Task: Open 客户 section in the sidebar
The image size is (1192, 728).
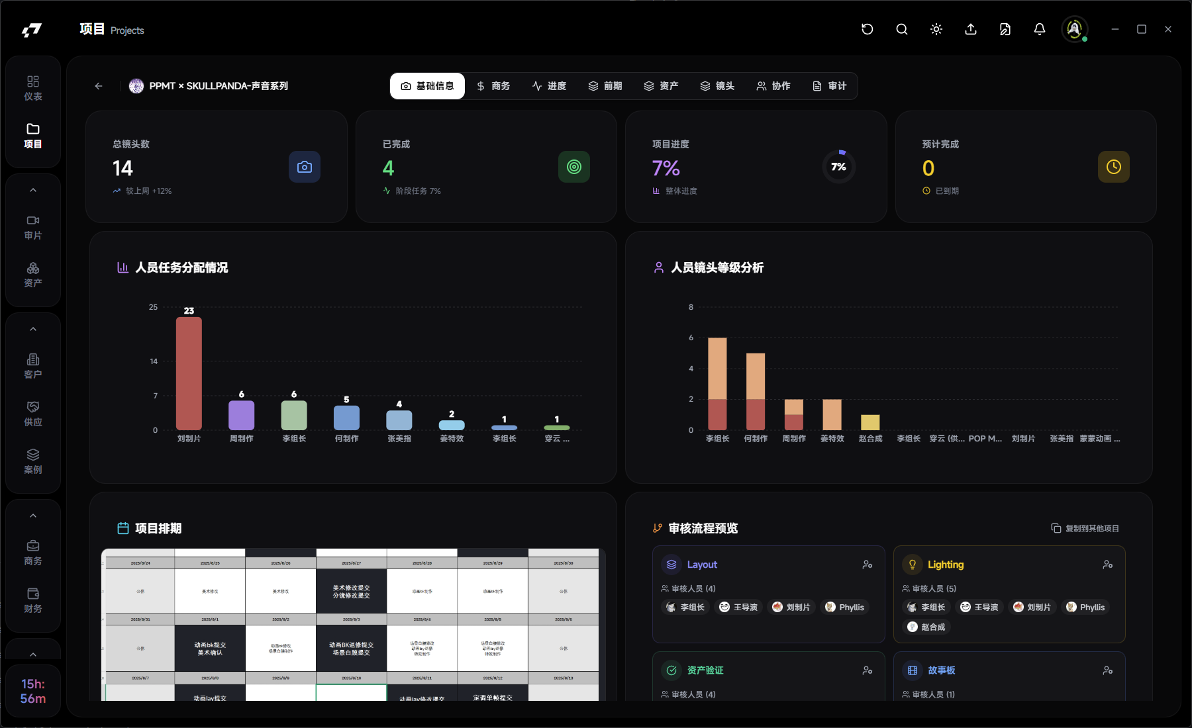Action: click(33, 366)
